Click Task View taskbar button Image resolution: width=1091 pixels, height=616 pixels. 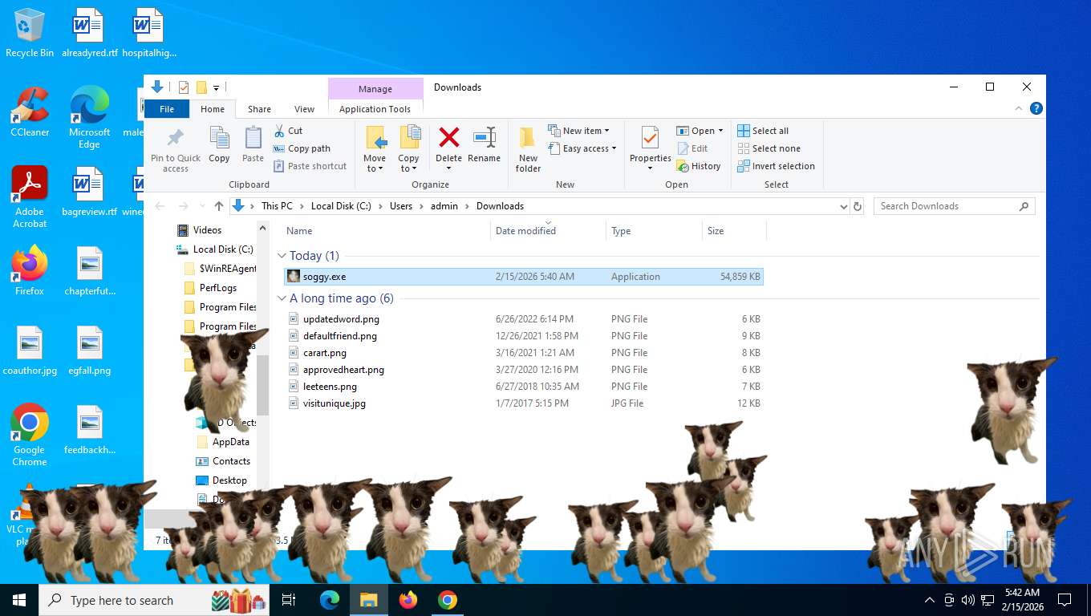289,600
